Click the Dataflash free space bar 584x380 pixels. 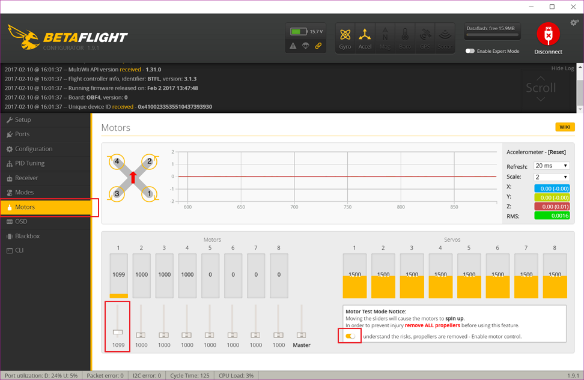click(x=493, y=35)
